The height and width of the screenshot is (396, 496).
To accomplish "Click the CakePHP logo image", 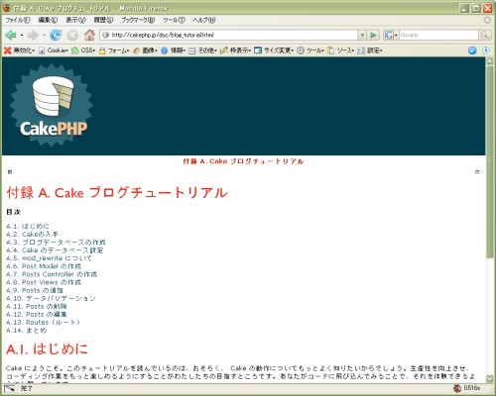I will 52,105.
